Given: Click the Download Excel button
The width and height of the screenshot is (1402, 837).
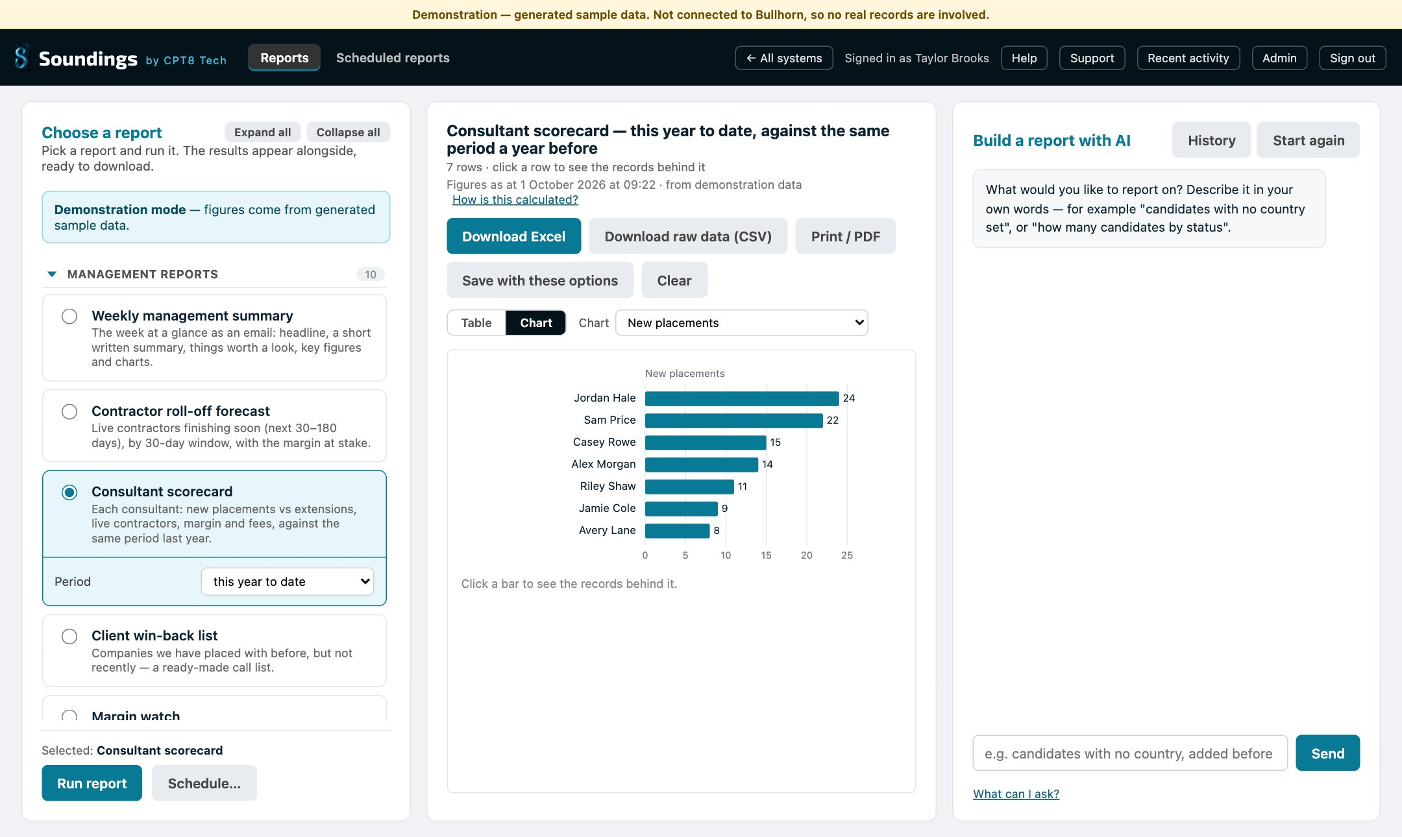Looking at the screenshot, I should [x=513, y=236].
